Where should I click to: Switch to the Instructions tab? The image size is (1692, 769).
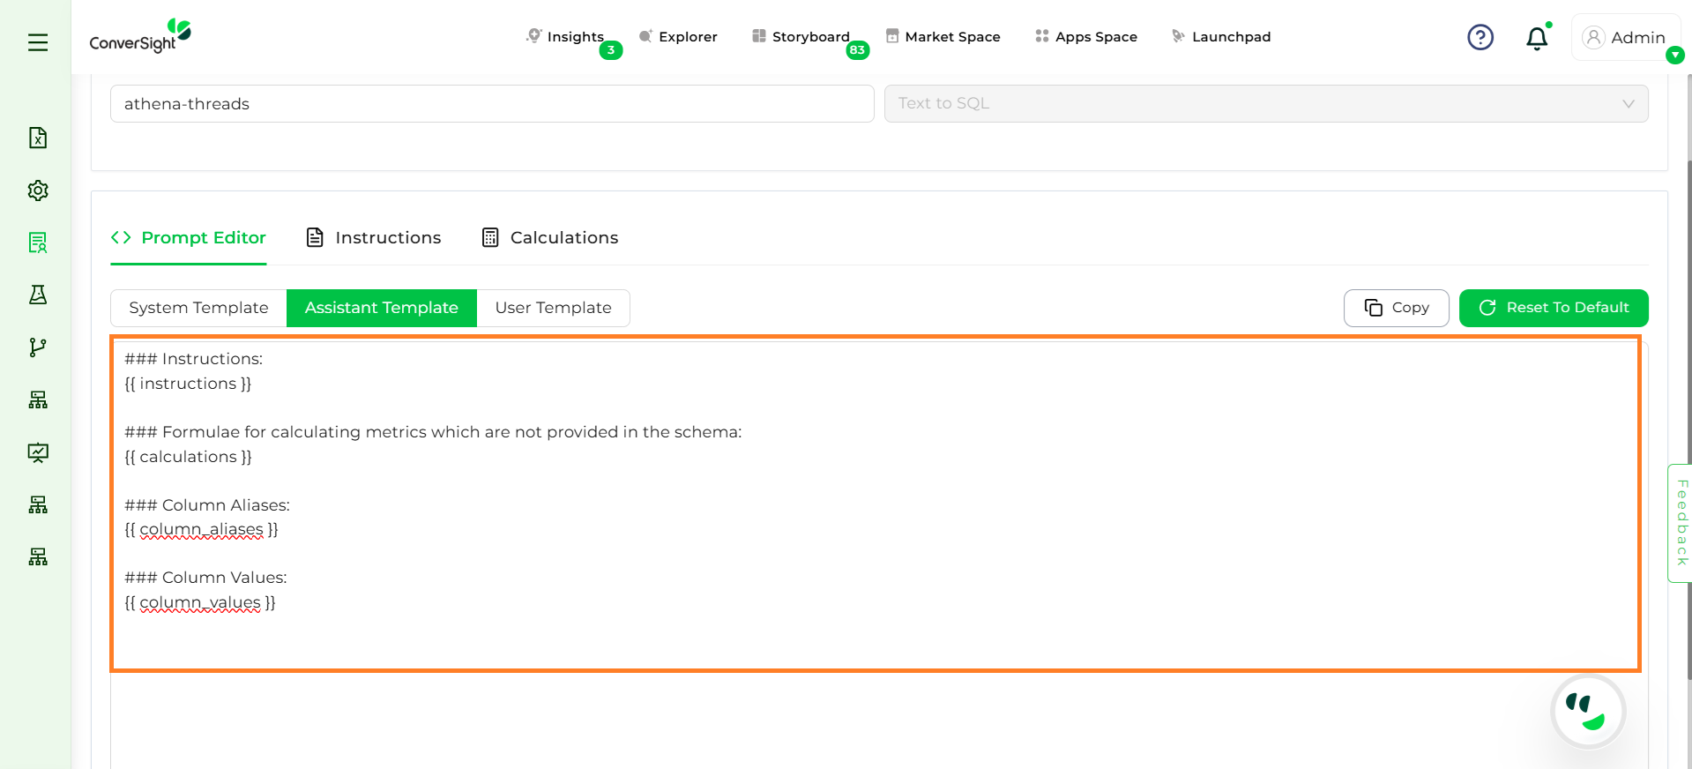pyautogui.click(x=374, y=237)
